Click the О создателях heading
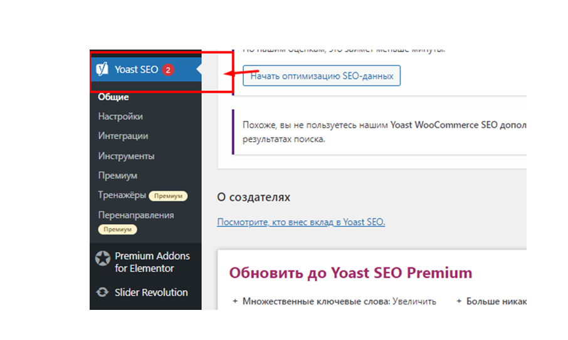This screenshot has height=340, width=568. [253, 197]
